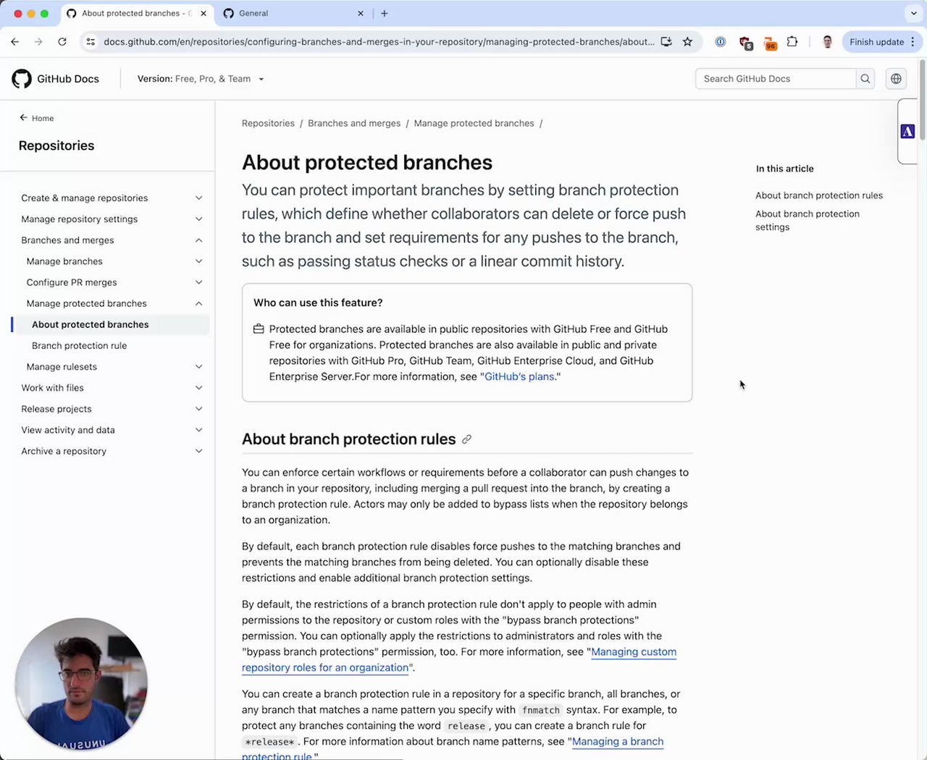Reload the page
Viewport: 927px width, 760px height.
pos(62,42)
